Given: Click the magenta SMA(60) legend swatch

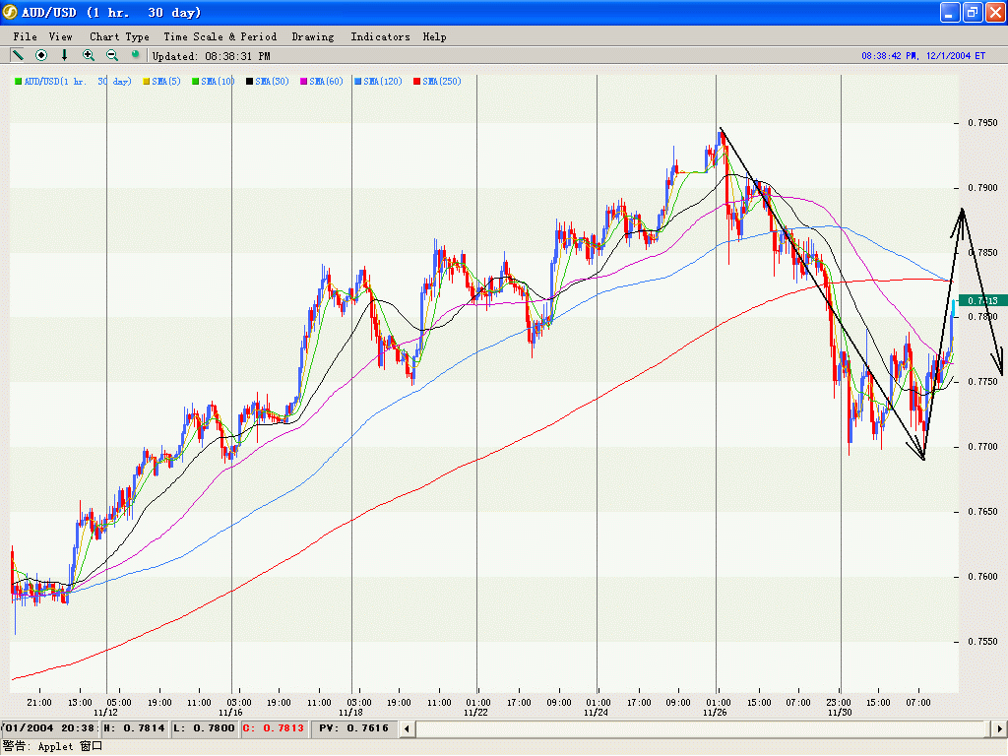Looking at the screenshot, I should click(303, 82).
